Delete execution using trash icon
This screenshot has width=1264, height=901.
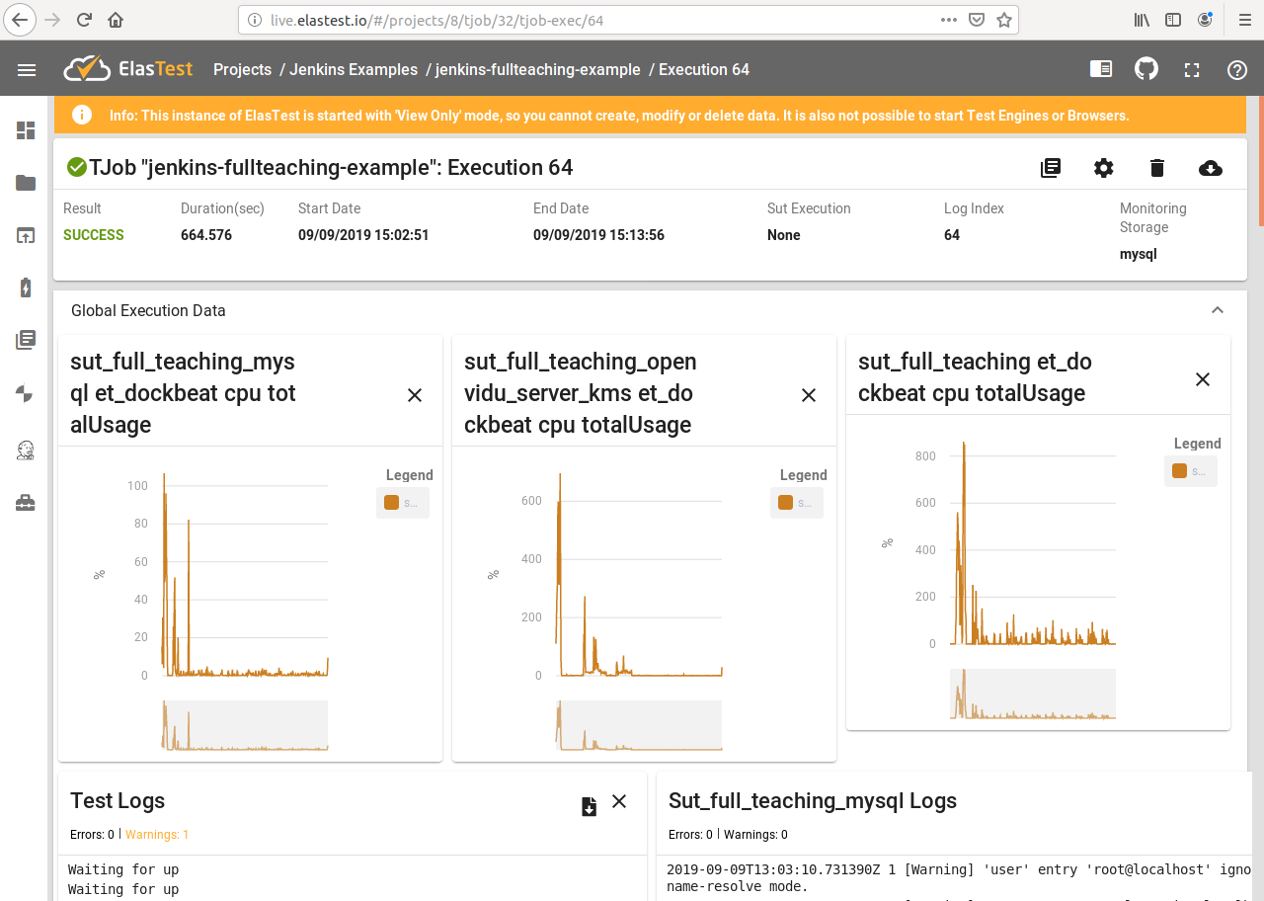tap(1157, 168)
